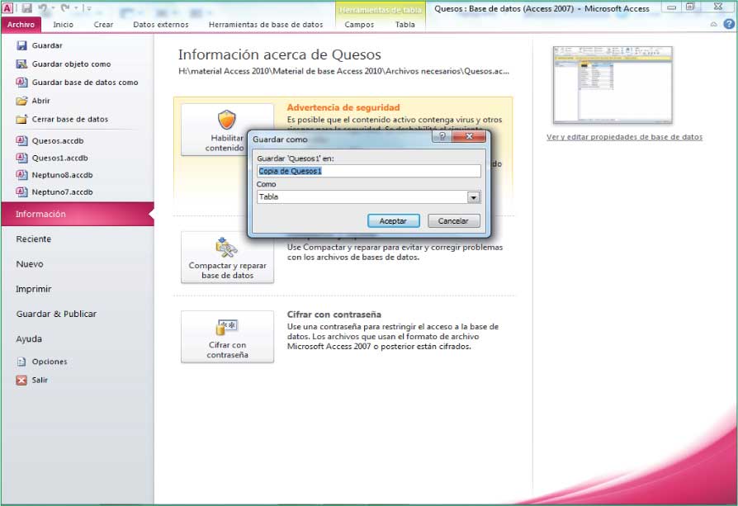Viewport: 738px width, 506px height.
Task: Open recent file Neptuno8.accdb
Action: (x=61, y=175)
